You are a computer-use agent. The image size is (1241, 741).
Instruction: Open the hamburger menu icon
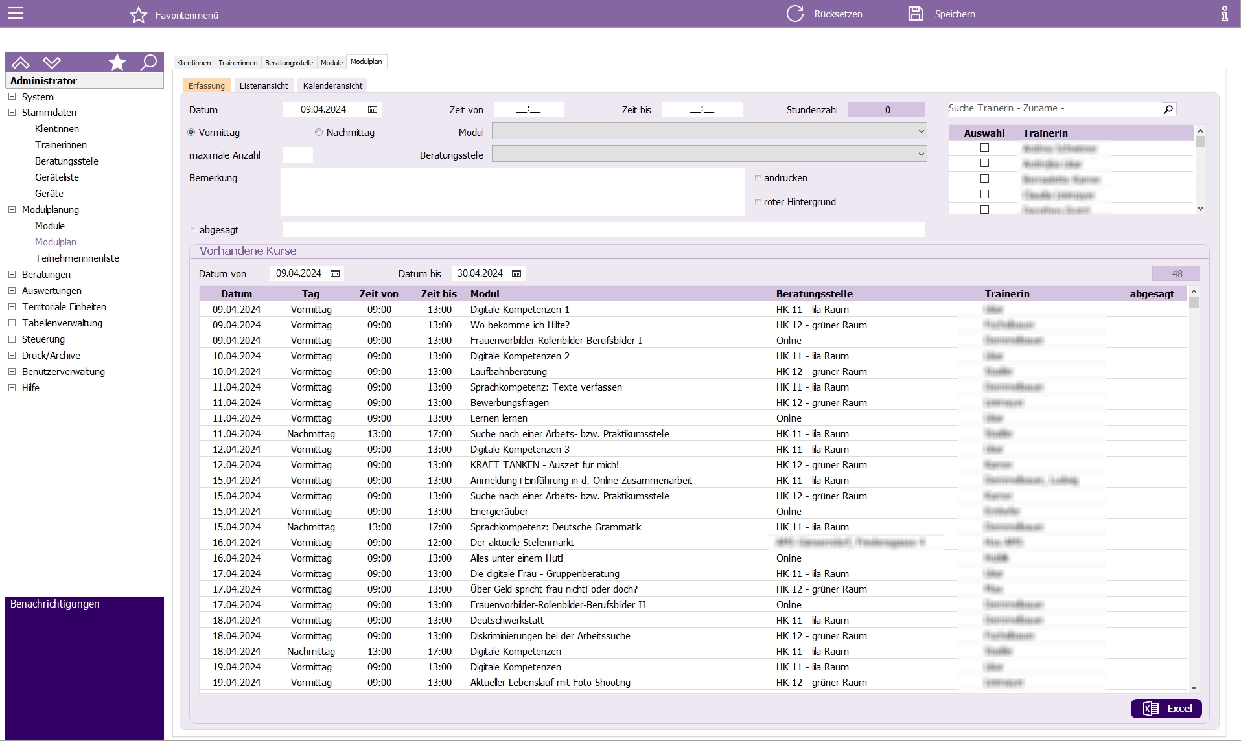(x=16, y=14)
